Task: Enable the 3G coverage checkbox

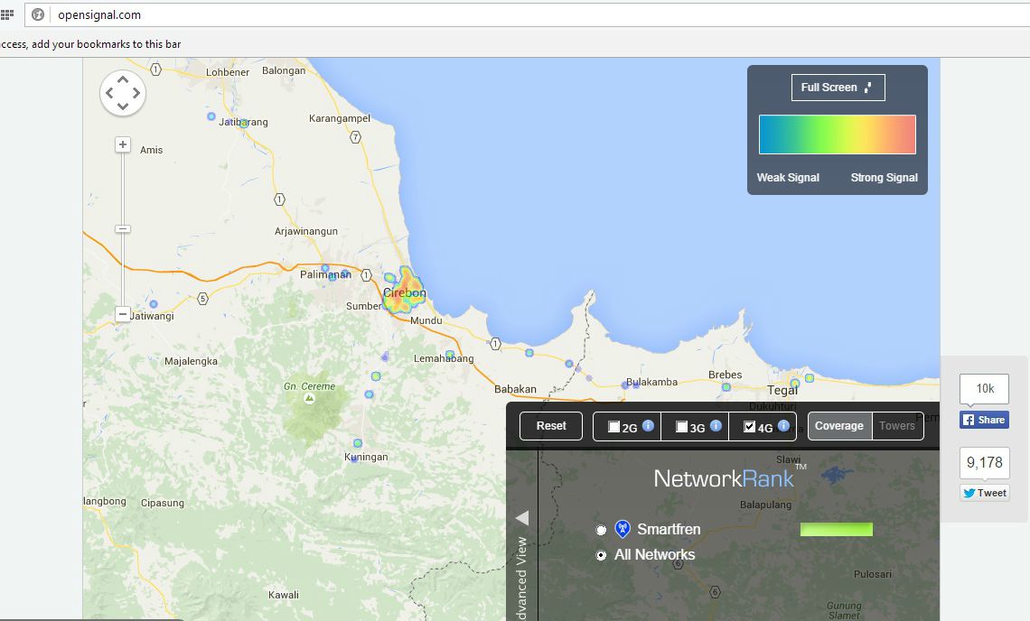Action: [682, 427]
